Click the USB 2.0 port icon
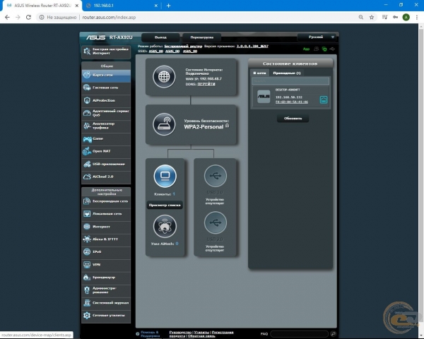 tap(216, 222)
